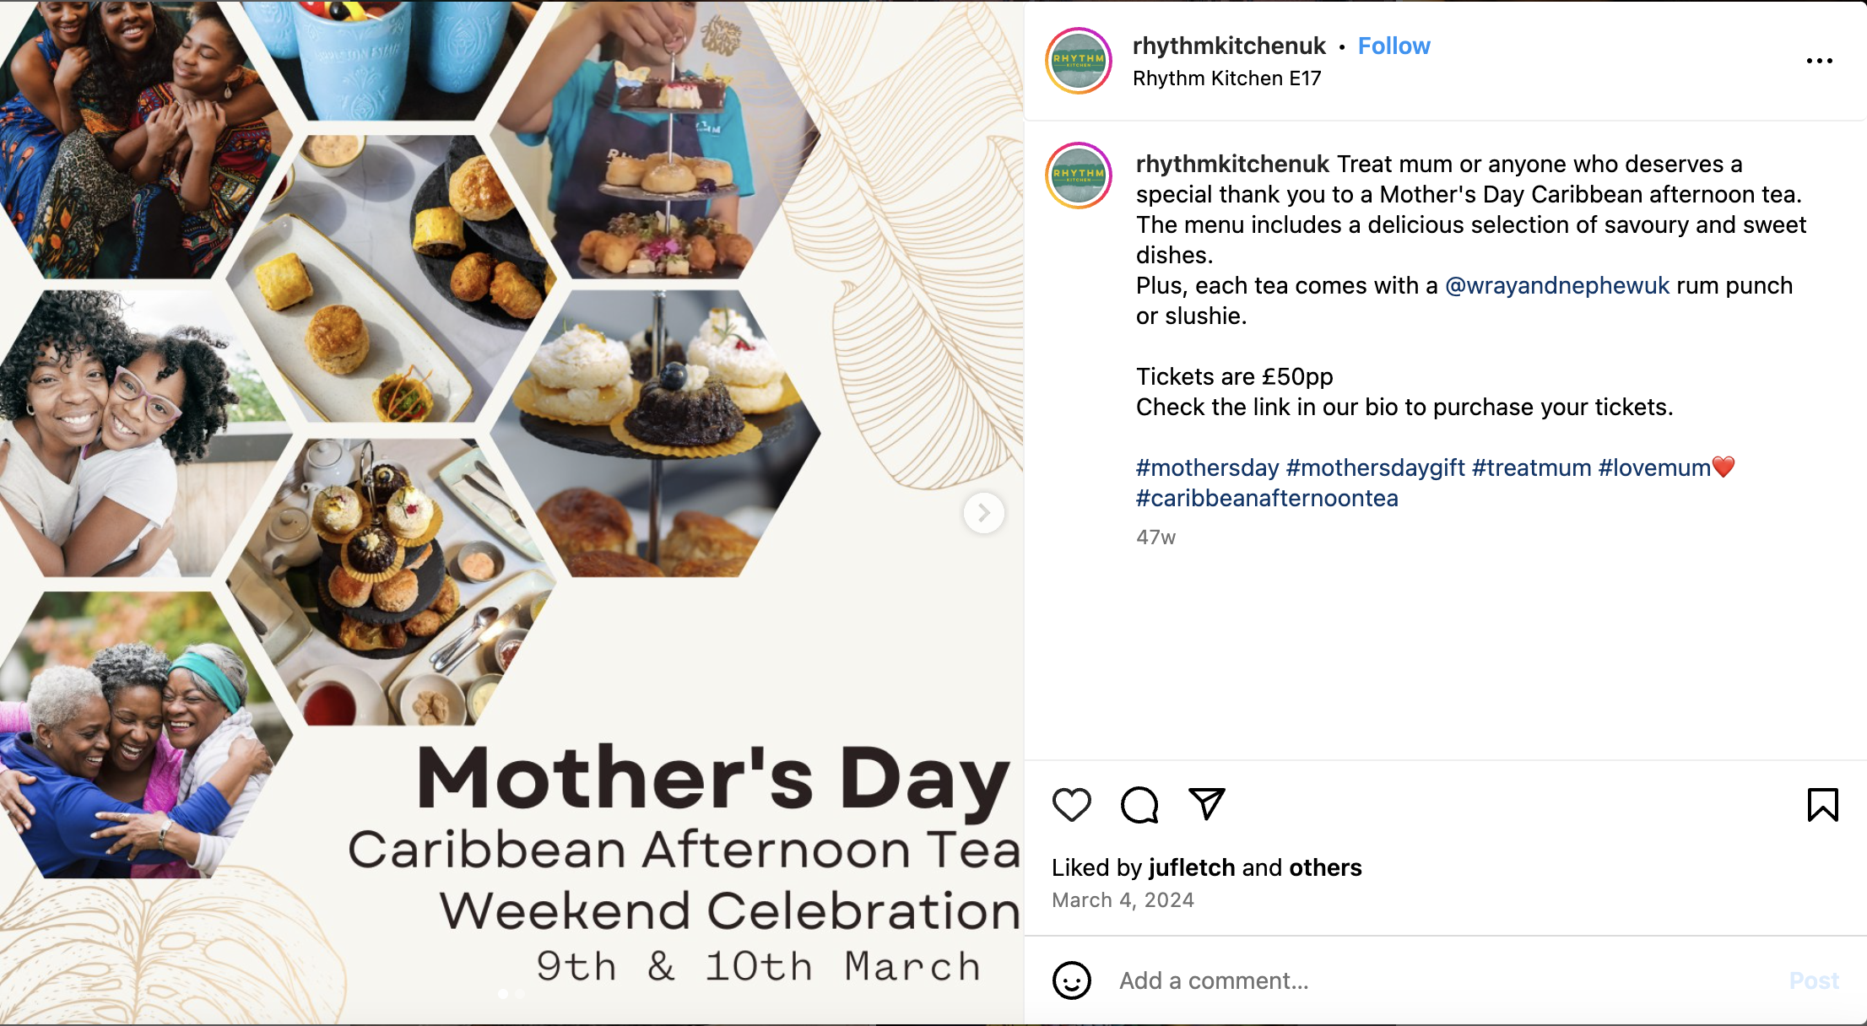Follow the rhythmkitchenuk account

tap(1393, 46)
